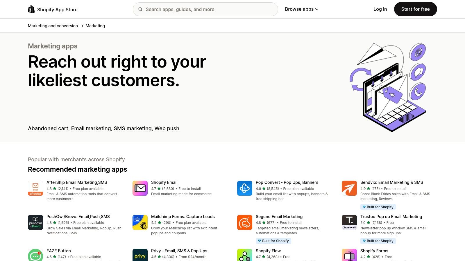Click the Trustoo app icon
Viewport: 465px width, 261px height.
click(349, 222)
